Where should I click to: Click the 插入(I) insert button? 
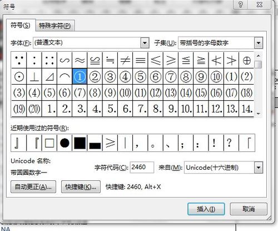(x=206, y=209)
